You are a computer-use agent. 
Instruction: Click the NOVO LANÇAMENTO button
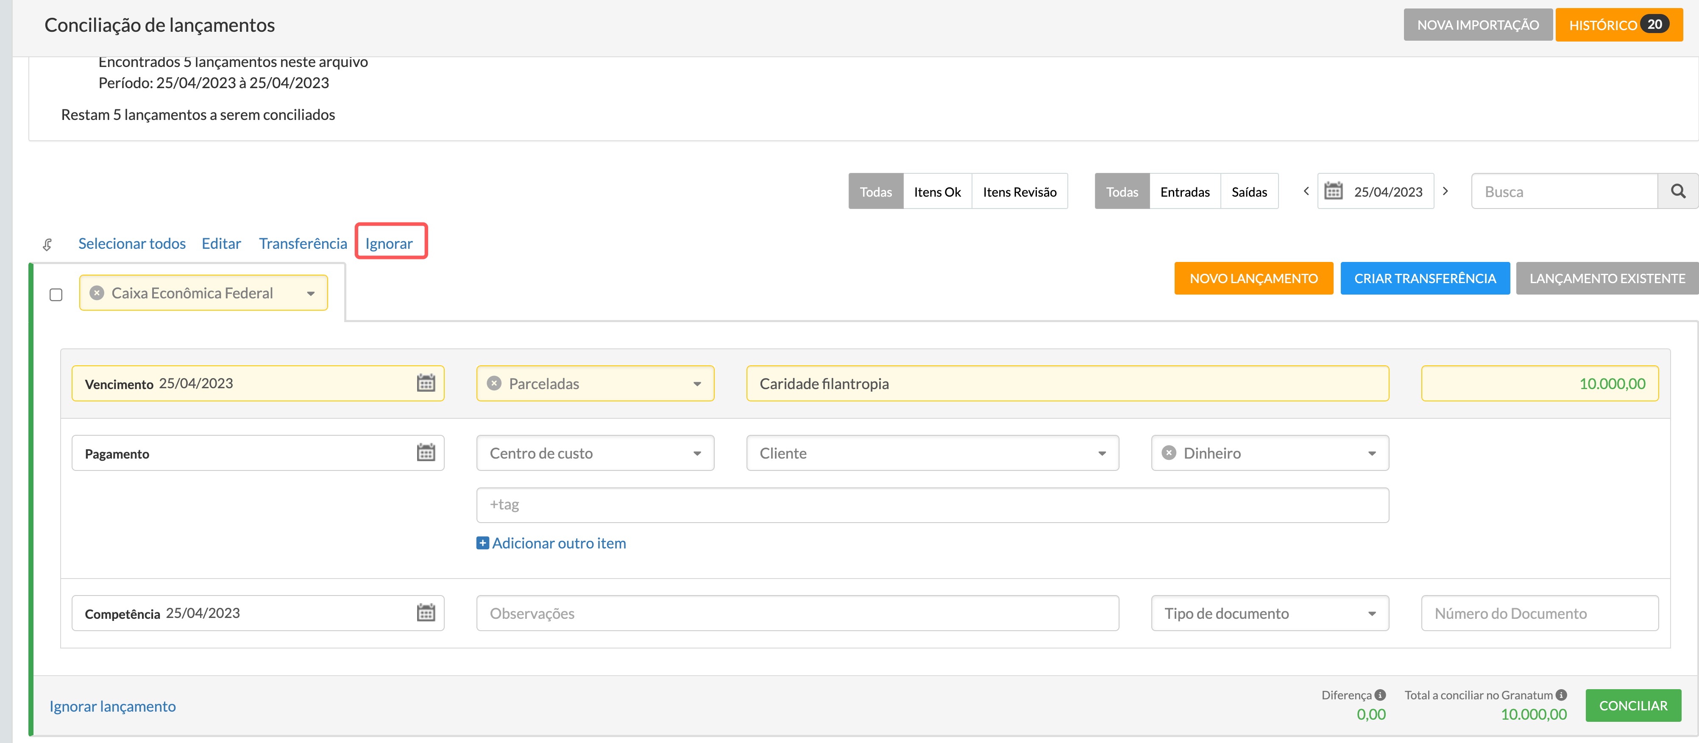click(x=1253, y=278)
